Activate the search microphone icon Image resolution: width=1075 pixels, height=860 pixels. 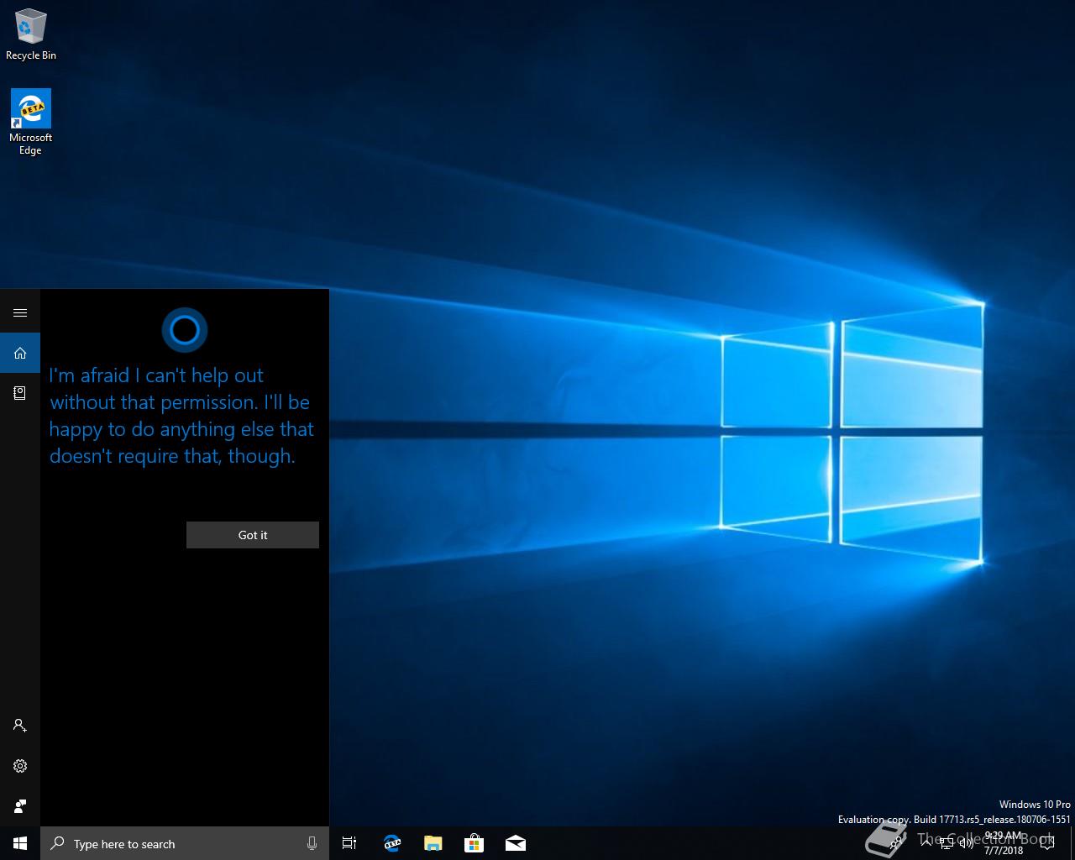[312, 843]
